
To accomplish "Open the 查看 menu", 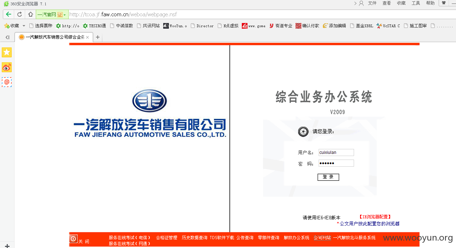I will tap(387, 3).
